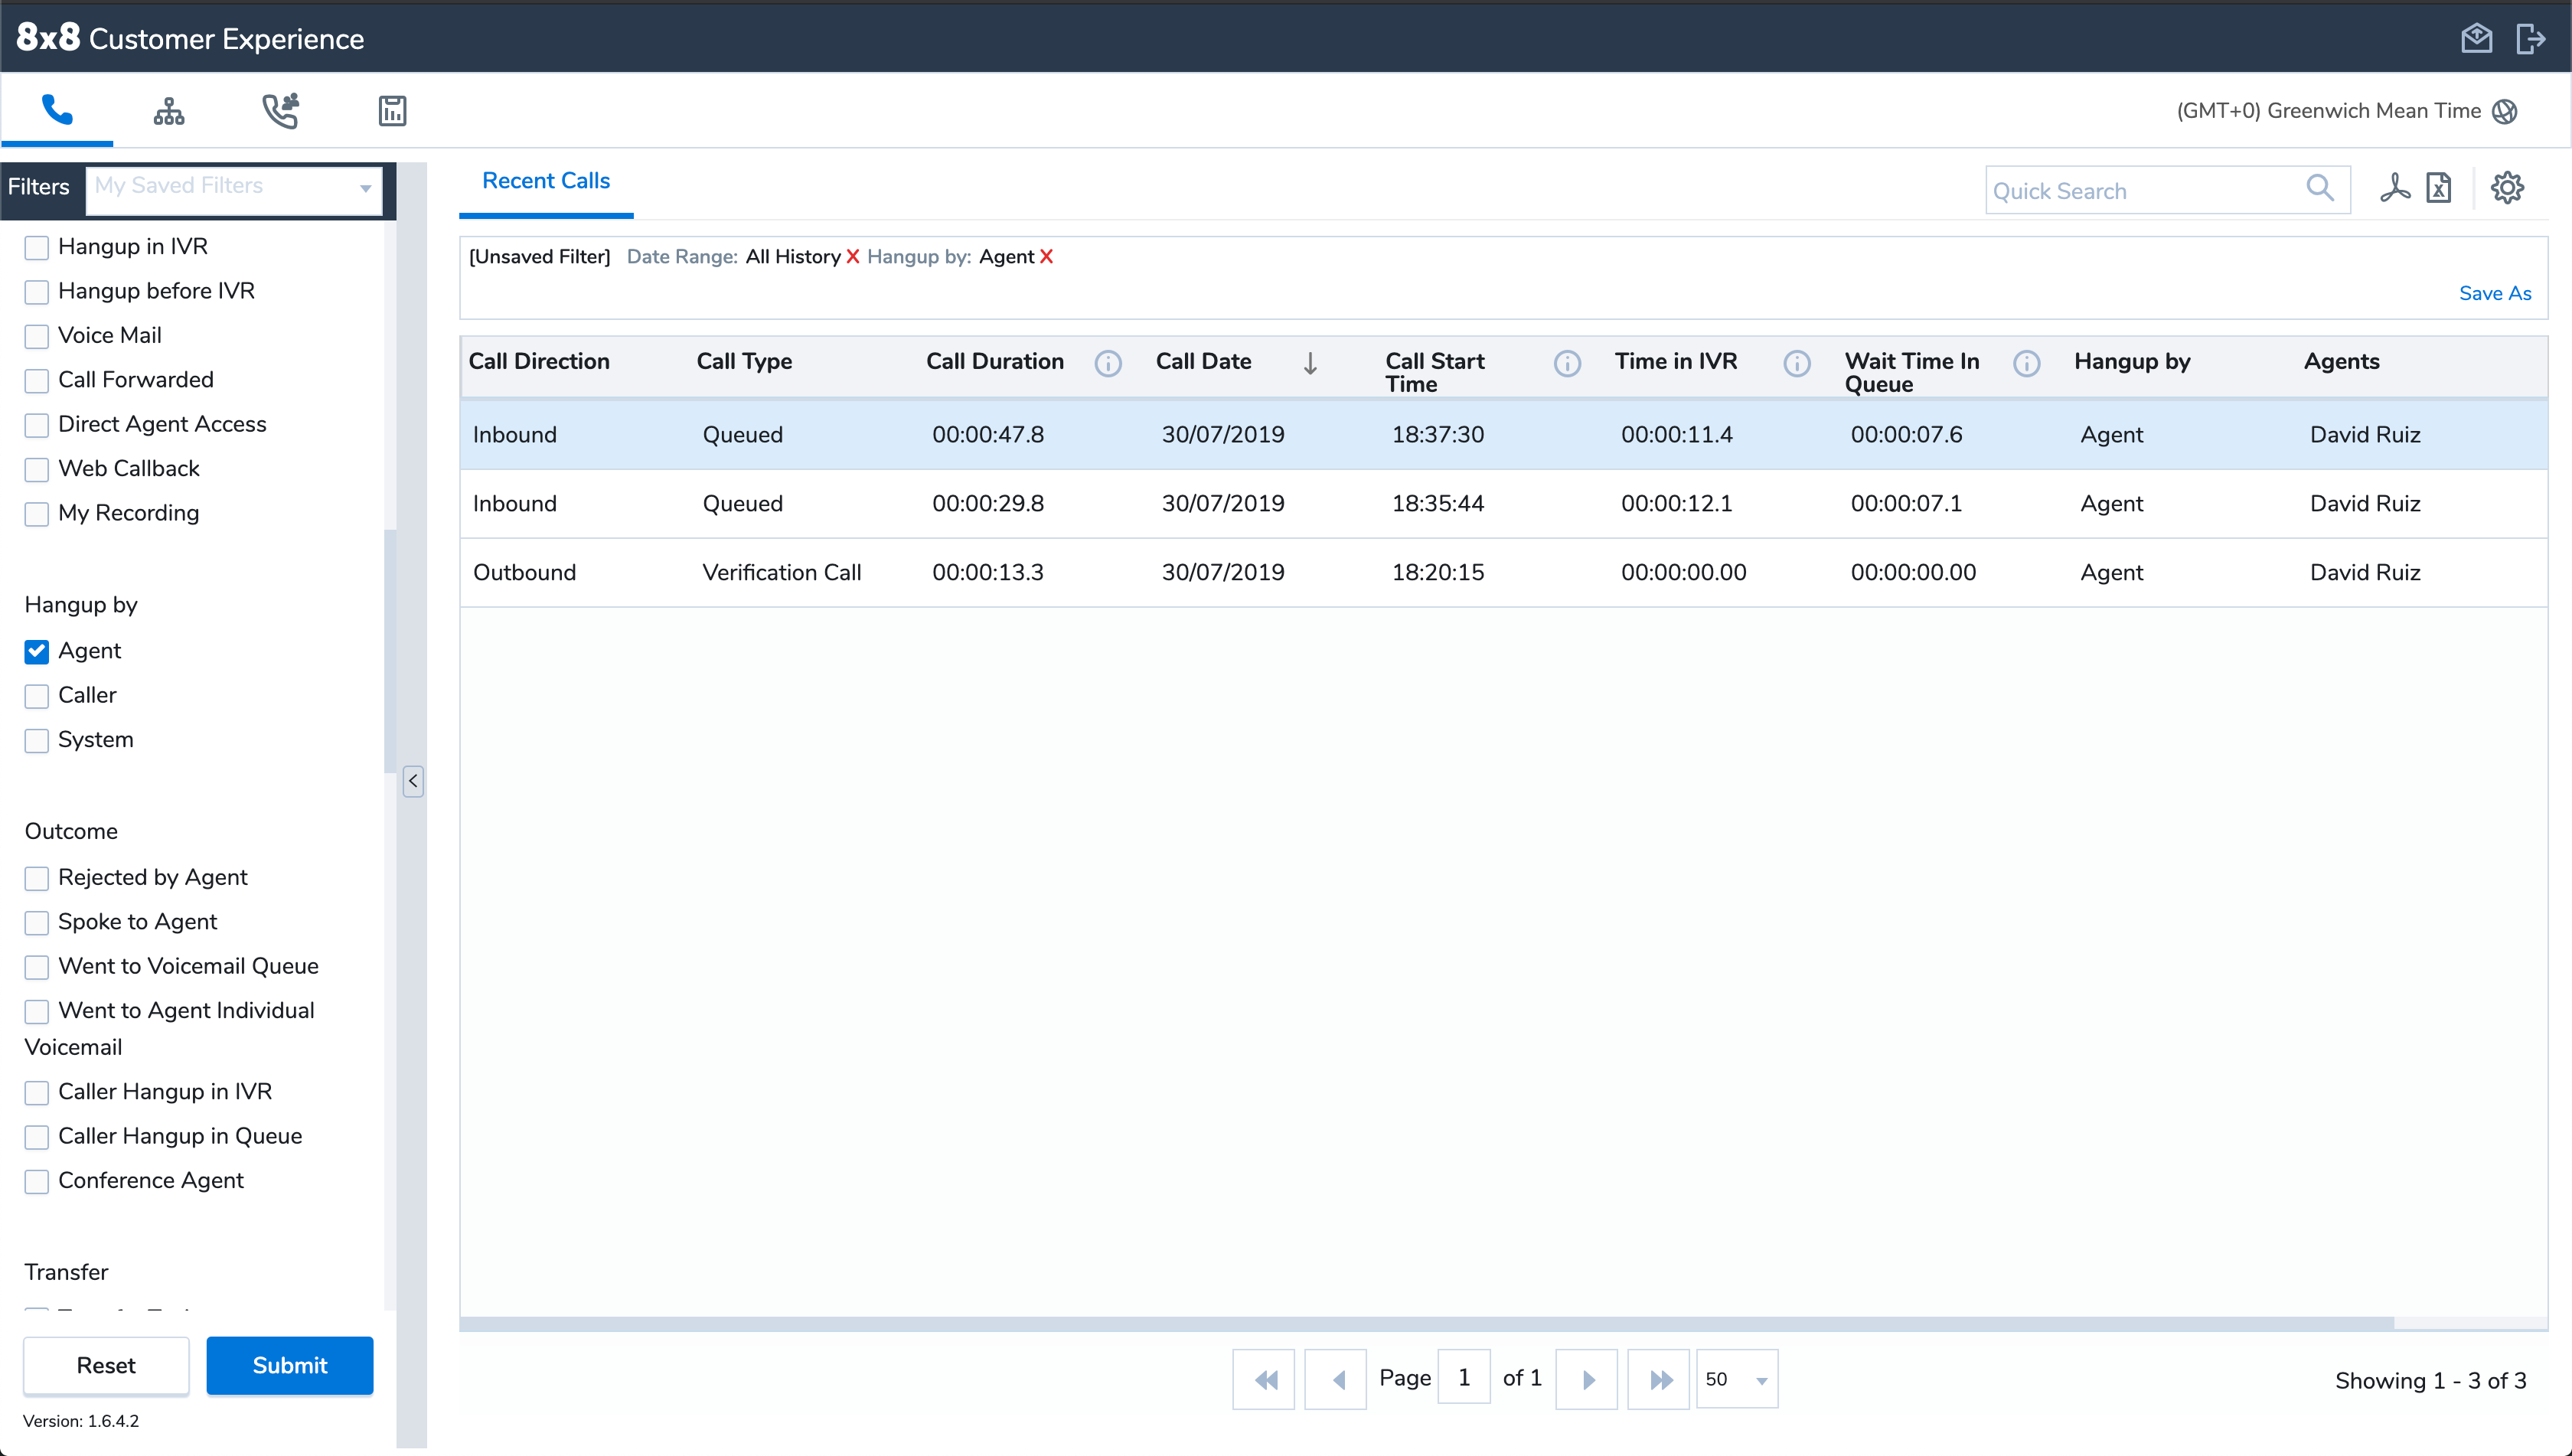Screen dimensions: 2572x1456
Task: Open the hierarchy tree view icon
Action: (x=169, y=110)
